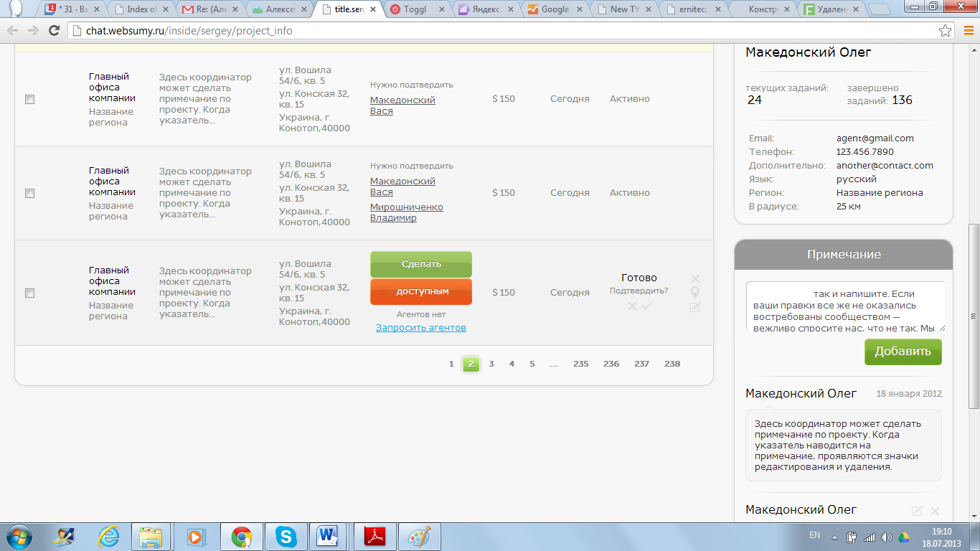
Task: Open the Chrome menu button
Action: point(966,31)
